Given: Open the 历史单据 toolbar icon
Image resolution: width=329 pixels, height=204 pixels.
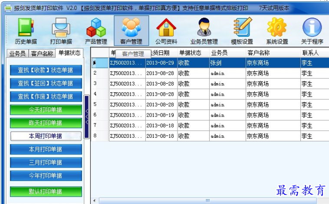Looking at the screenshot, I should point(26,31).
